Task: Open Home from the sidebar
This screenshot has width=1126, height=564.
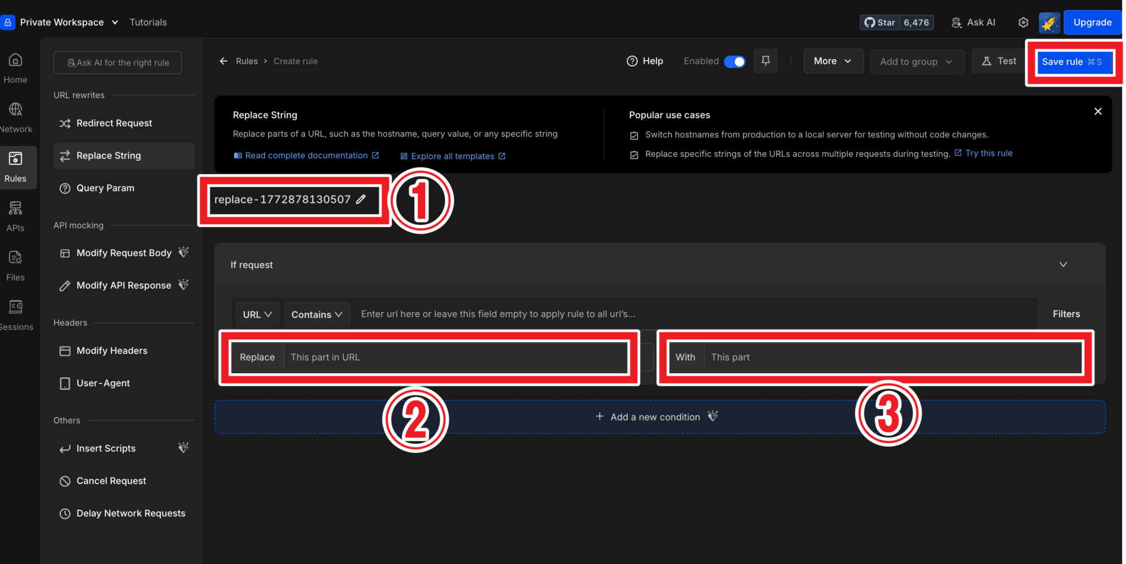Action: point(16,67)
